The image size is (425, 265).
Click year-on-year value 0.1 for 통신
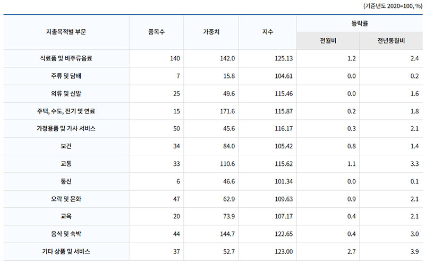point(414,181)
